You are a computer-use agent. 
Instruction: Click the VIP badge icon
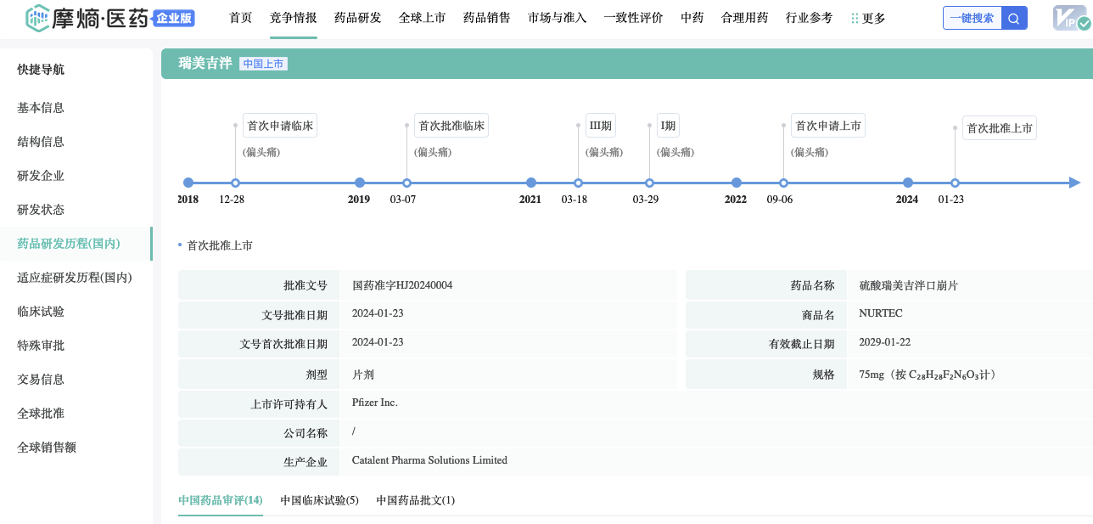point(1070,18)
